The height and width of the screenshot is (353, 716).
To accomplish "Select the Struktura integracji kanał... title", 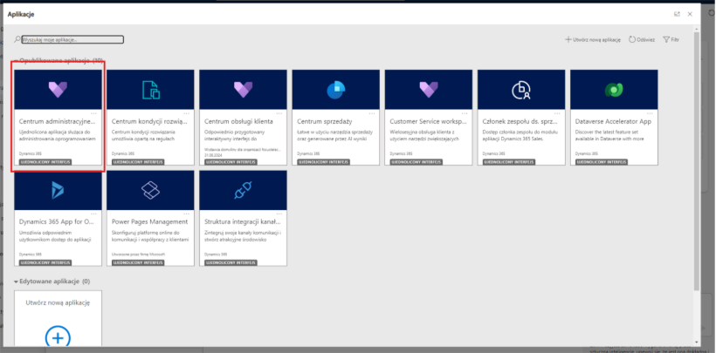I will coord(243,222).
